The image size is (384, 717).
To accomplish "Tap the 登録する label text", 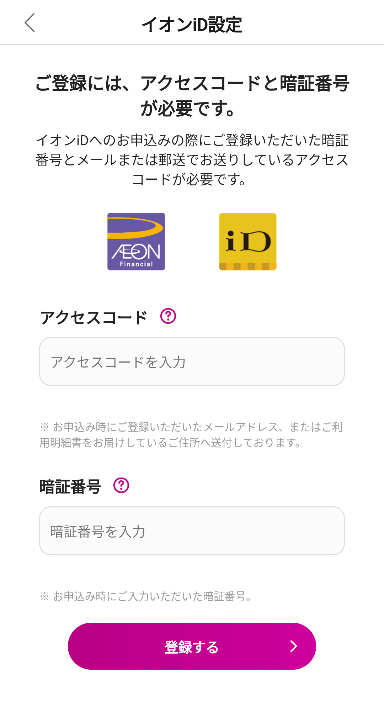I will (192, 647).
